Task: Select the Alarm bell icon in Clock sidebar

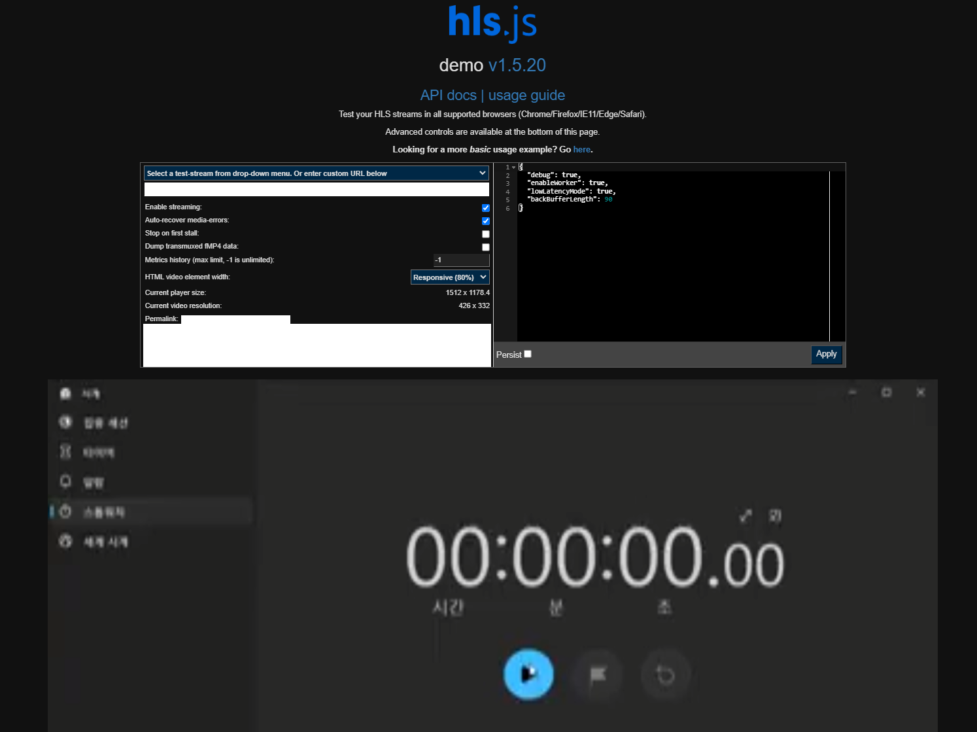Action: tap(65, 482)
